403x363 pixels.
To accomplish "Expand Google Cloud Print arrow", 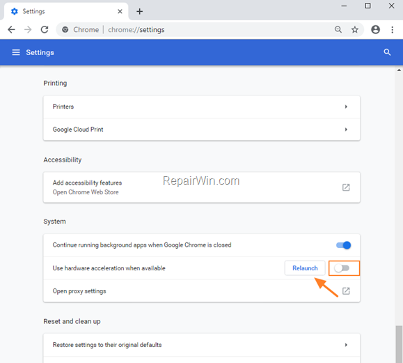I will point(346,130).
